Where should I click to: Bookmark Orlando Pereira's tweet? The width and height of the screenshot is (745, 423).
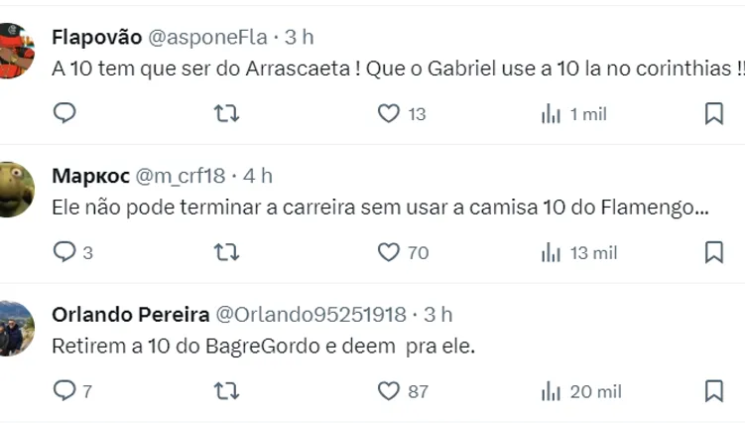(713, 391)
